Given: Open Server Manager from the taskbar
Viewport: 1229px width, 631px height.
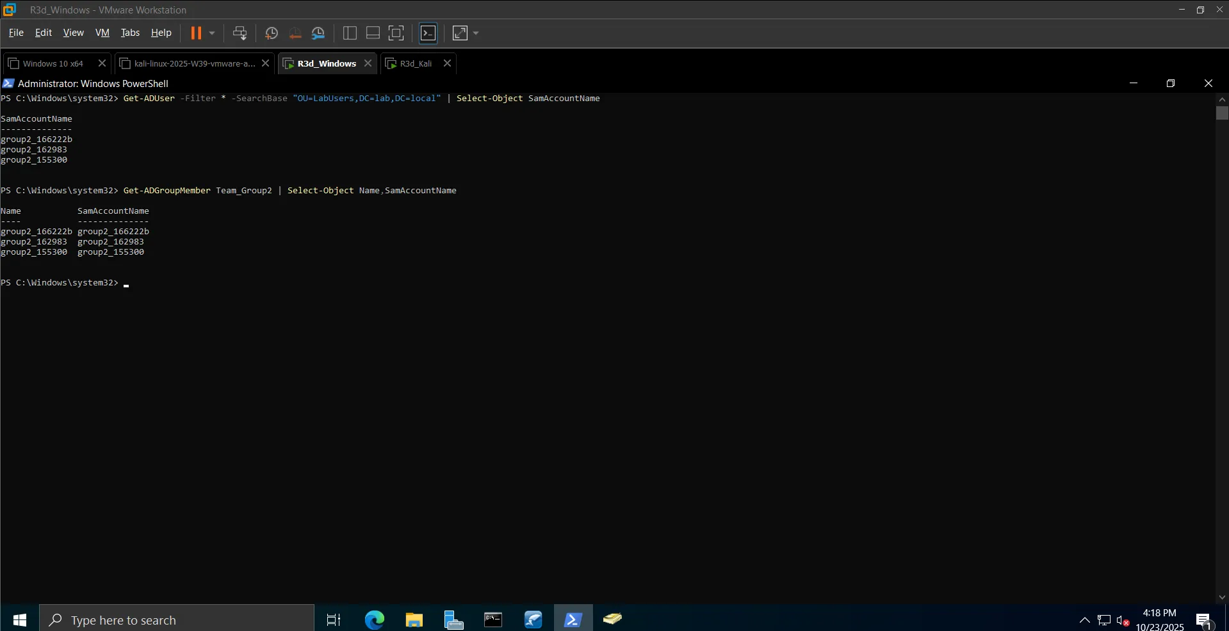Looking at the screenshot, I should coord(454,619).
